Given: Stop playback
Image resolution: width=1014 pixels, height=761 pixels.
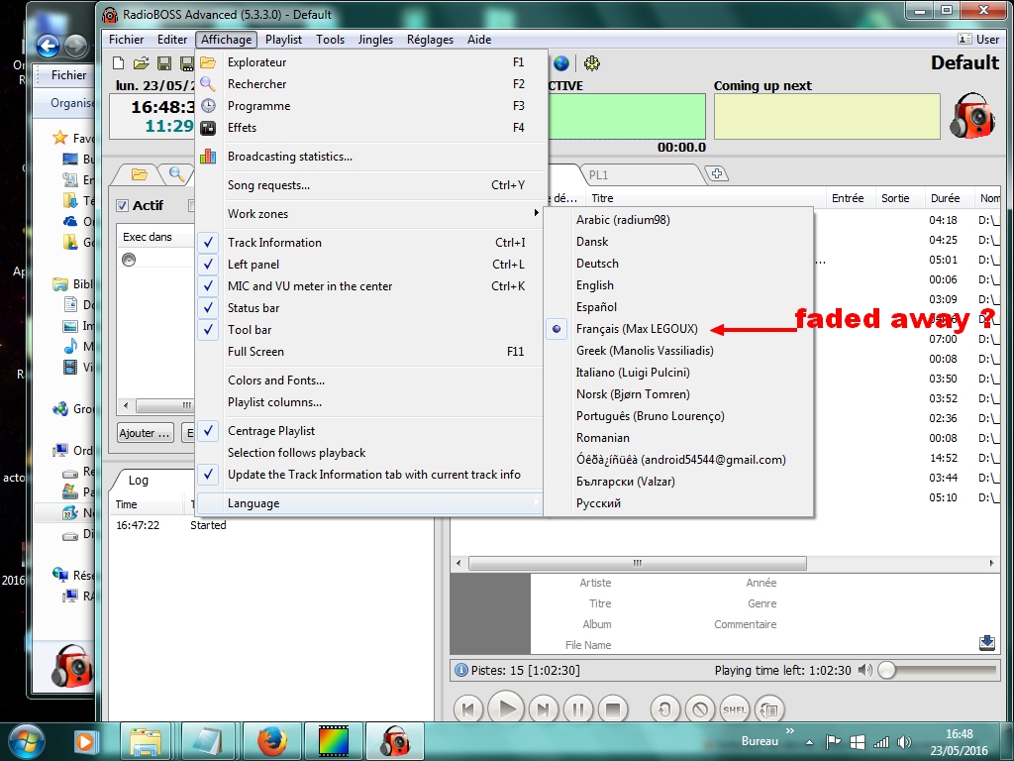Looking at the screenshot, I should pyautogui.click(x=613, y=709).
